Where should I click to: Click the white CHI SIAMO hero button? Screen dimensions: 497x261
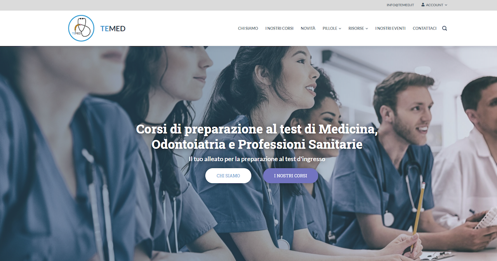(228, 176)
